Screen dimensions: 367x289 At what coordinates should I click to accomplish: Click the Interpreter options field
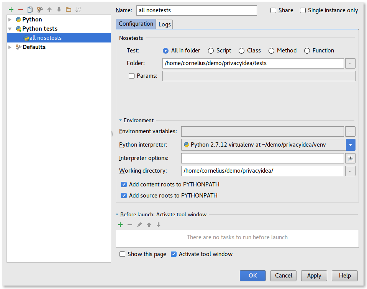click(262, 158)
